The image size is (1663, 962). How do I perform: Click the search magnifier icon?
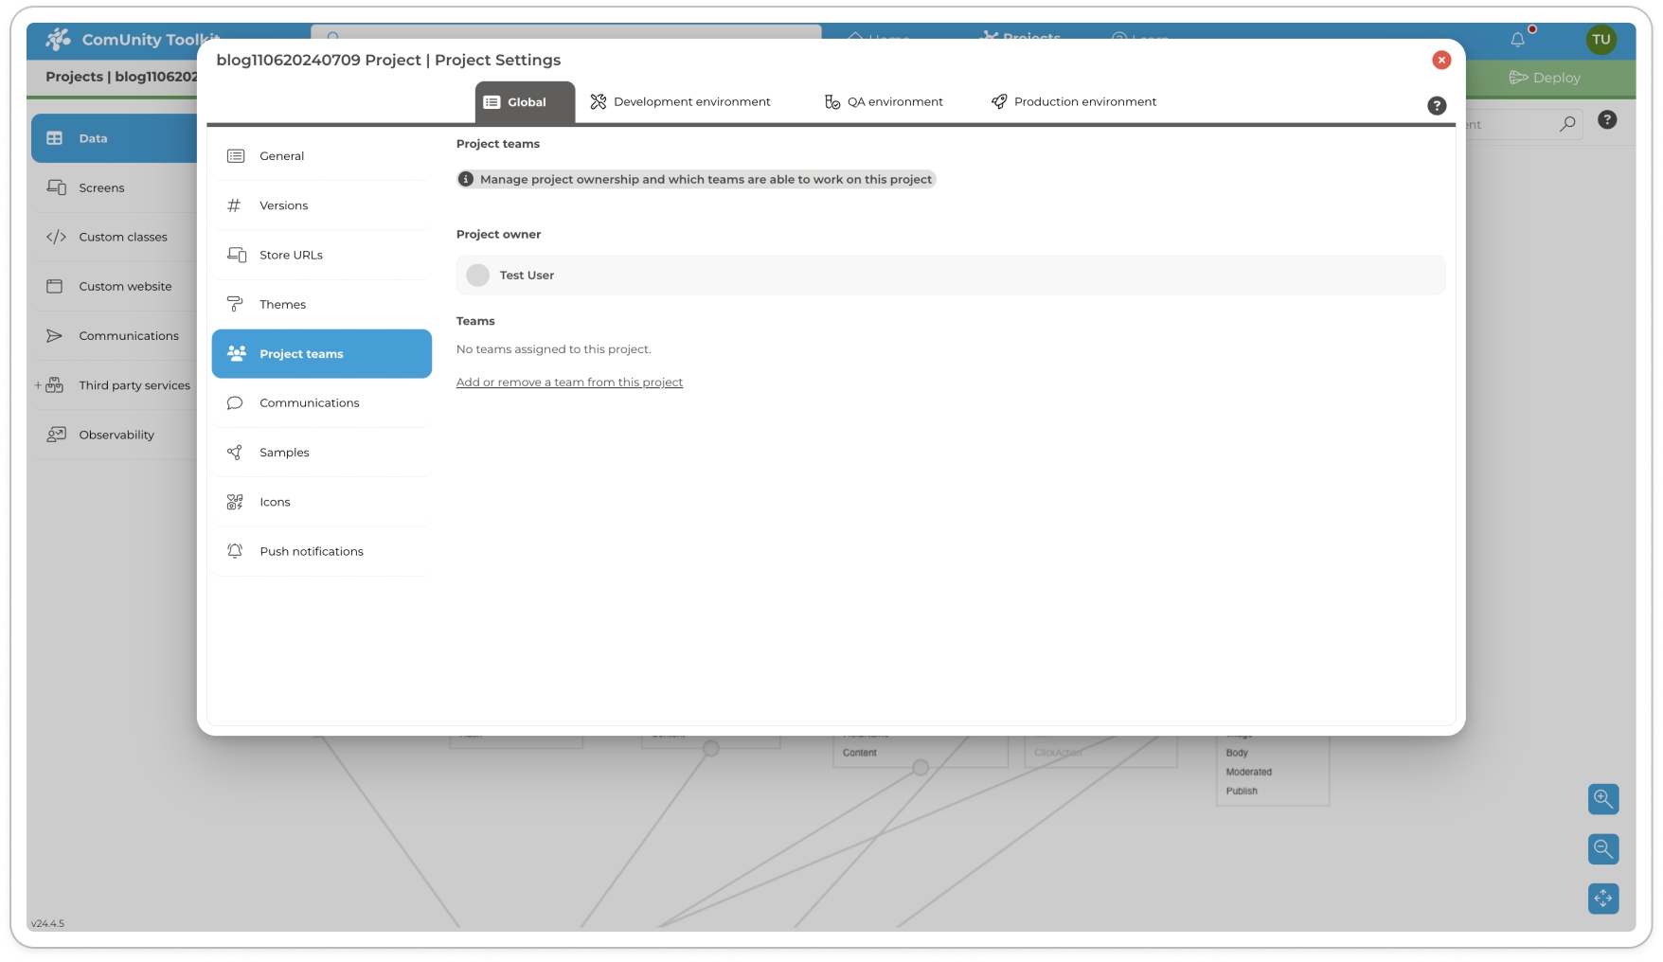(1567, 124)
